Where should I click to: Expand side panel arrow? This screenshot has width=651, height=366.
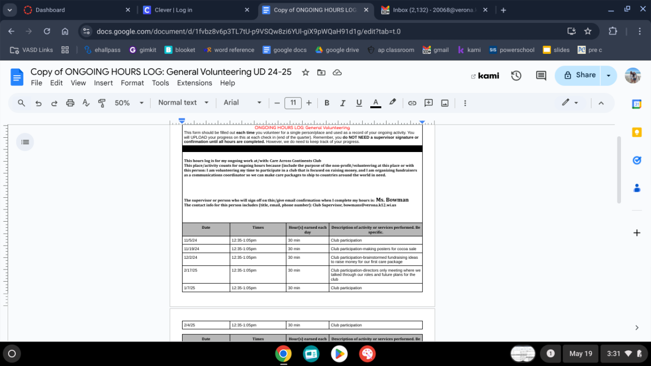pyautogui.click(x=637, y=328)
